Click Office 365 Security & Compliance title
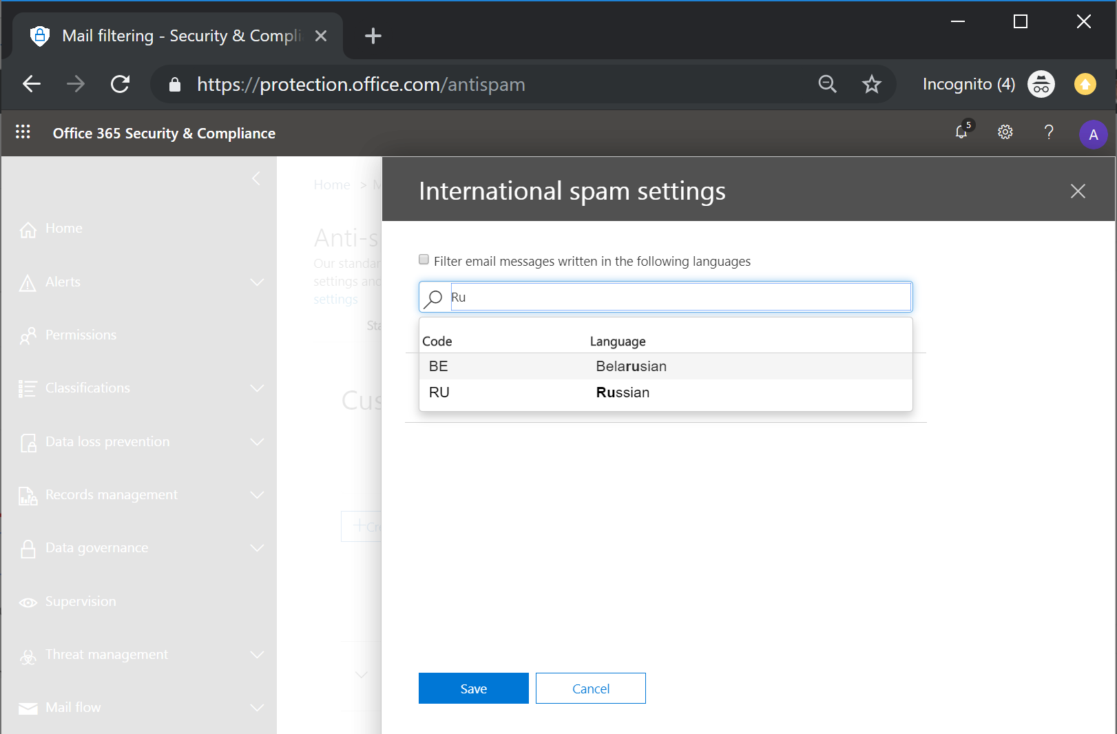Image resolution: width=1117 pixels, height=734 pixels. (x=164, y=133)
